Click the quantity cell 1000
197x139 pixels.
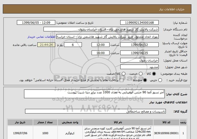click(45, 133)
